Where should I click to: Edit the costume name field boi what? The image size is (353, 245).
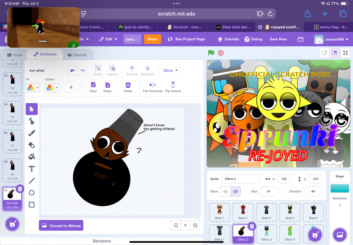tap(45, 71)
